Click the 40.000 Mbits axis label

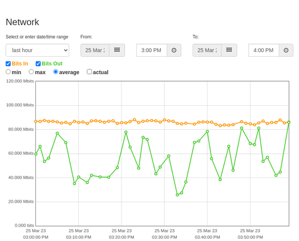pos(21,178)
